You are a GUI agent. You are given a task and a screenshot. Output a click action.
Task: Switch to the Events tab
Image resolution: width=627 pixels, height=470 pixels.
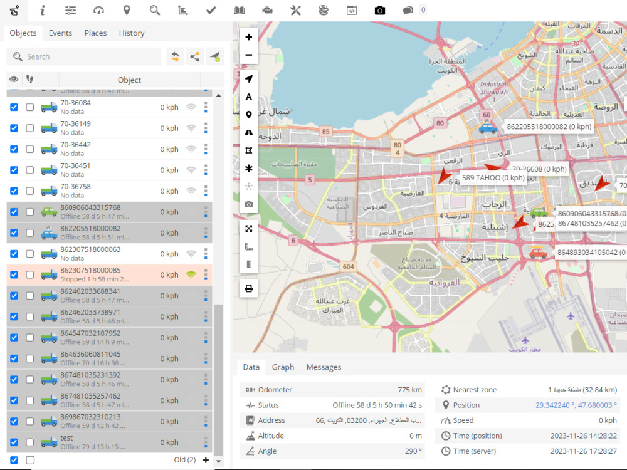[60, 33]
